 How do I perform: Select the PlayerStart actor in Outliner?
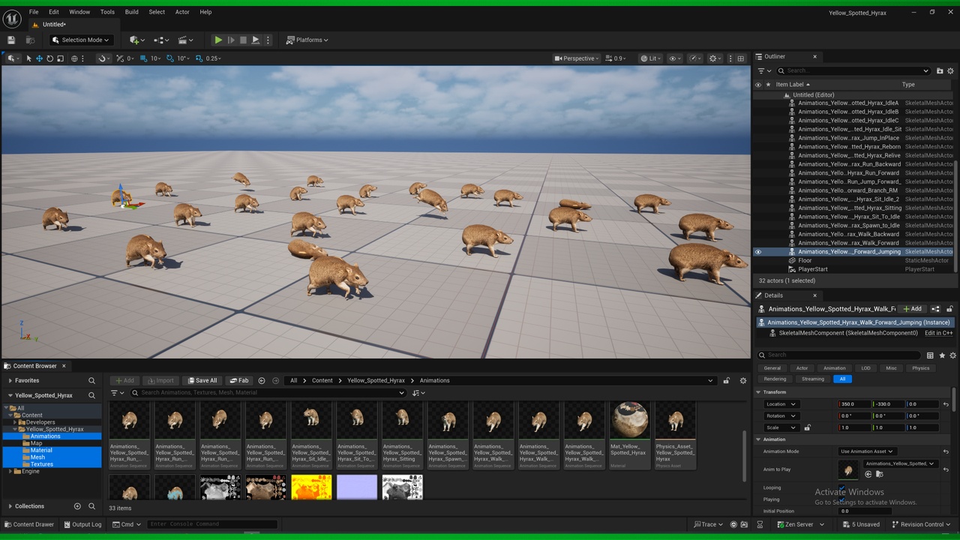(x=813, y=269)
